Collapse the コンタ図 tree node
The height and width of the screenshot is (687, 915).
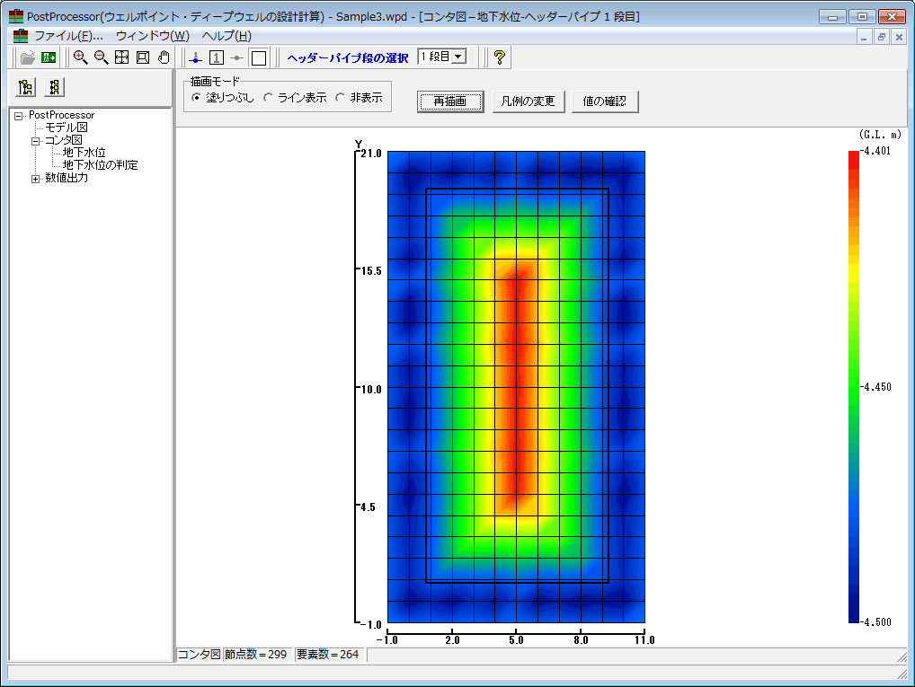[36, 140]
